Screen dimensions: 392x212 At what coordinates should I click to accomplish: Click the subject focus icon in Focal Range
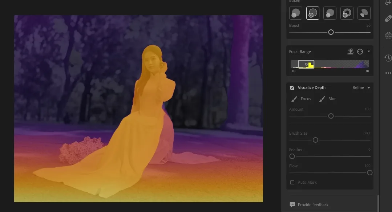[x=351, y=52]
